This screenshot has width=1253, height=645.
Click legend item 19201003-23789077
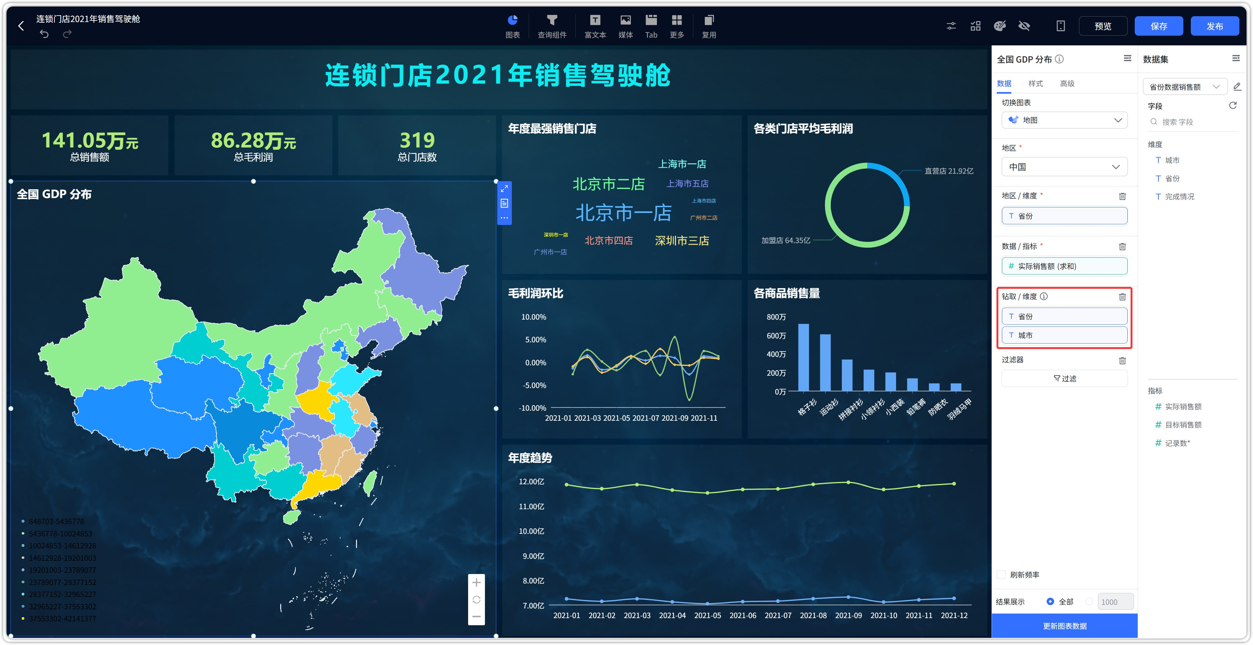click(58, 570)
